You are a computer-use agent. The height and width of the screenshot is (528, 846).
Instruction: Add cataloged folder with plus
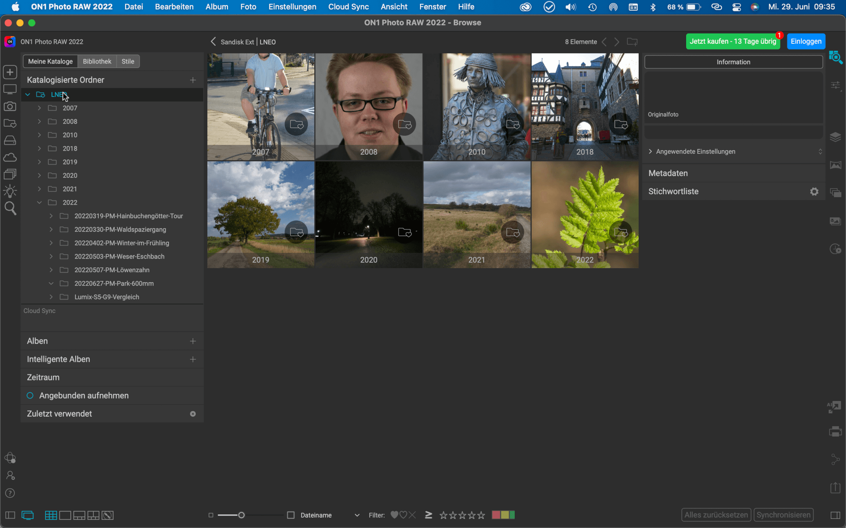pyautogui.click(x=193, y=80)
